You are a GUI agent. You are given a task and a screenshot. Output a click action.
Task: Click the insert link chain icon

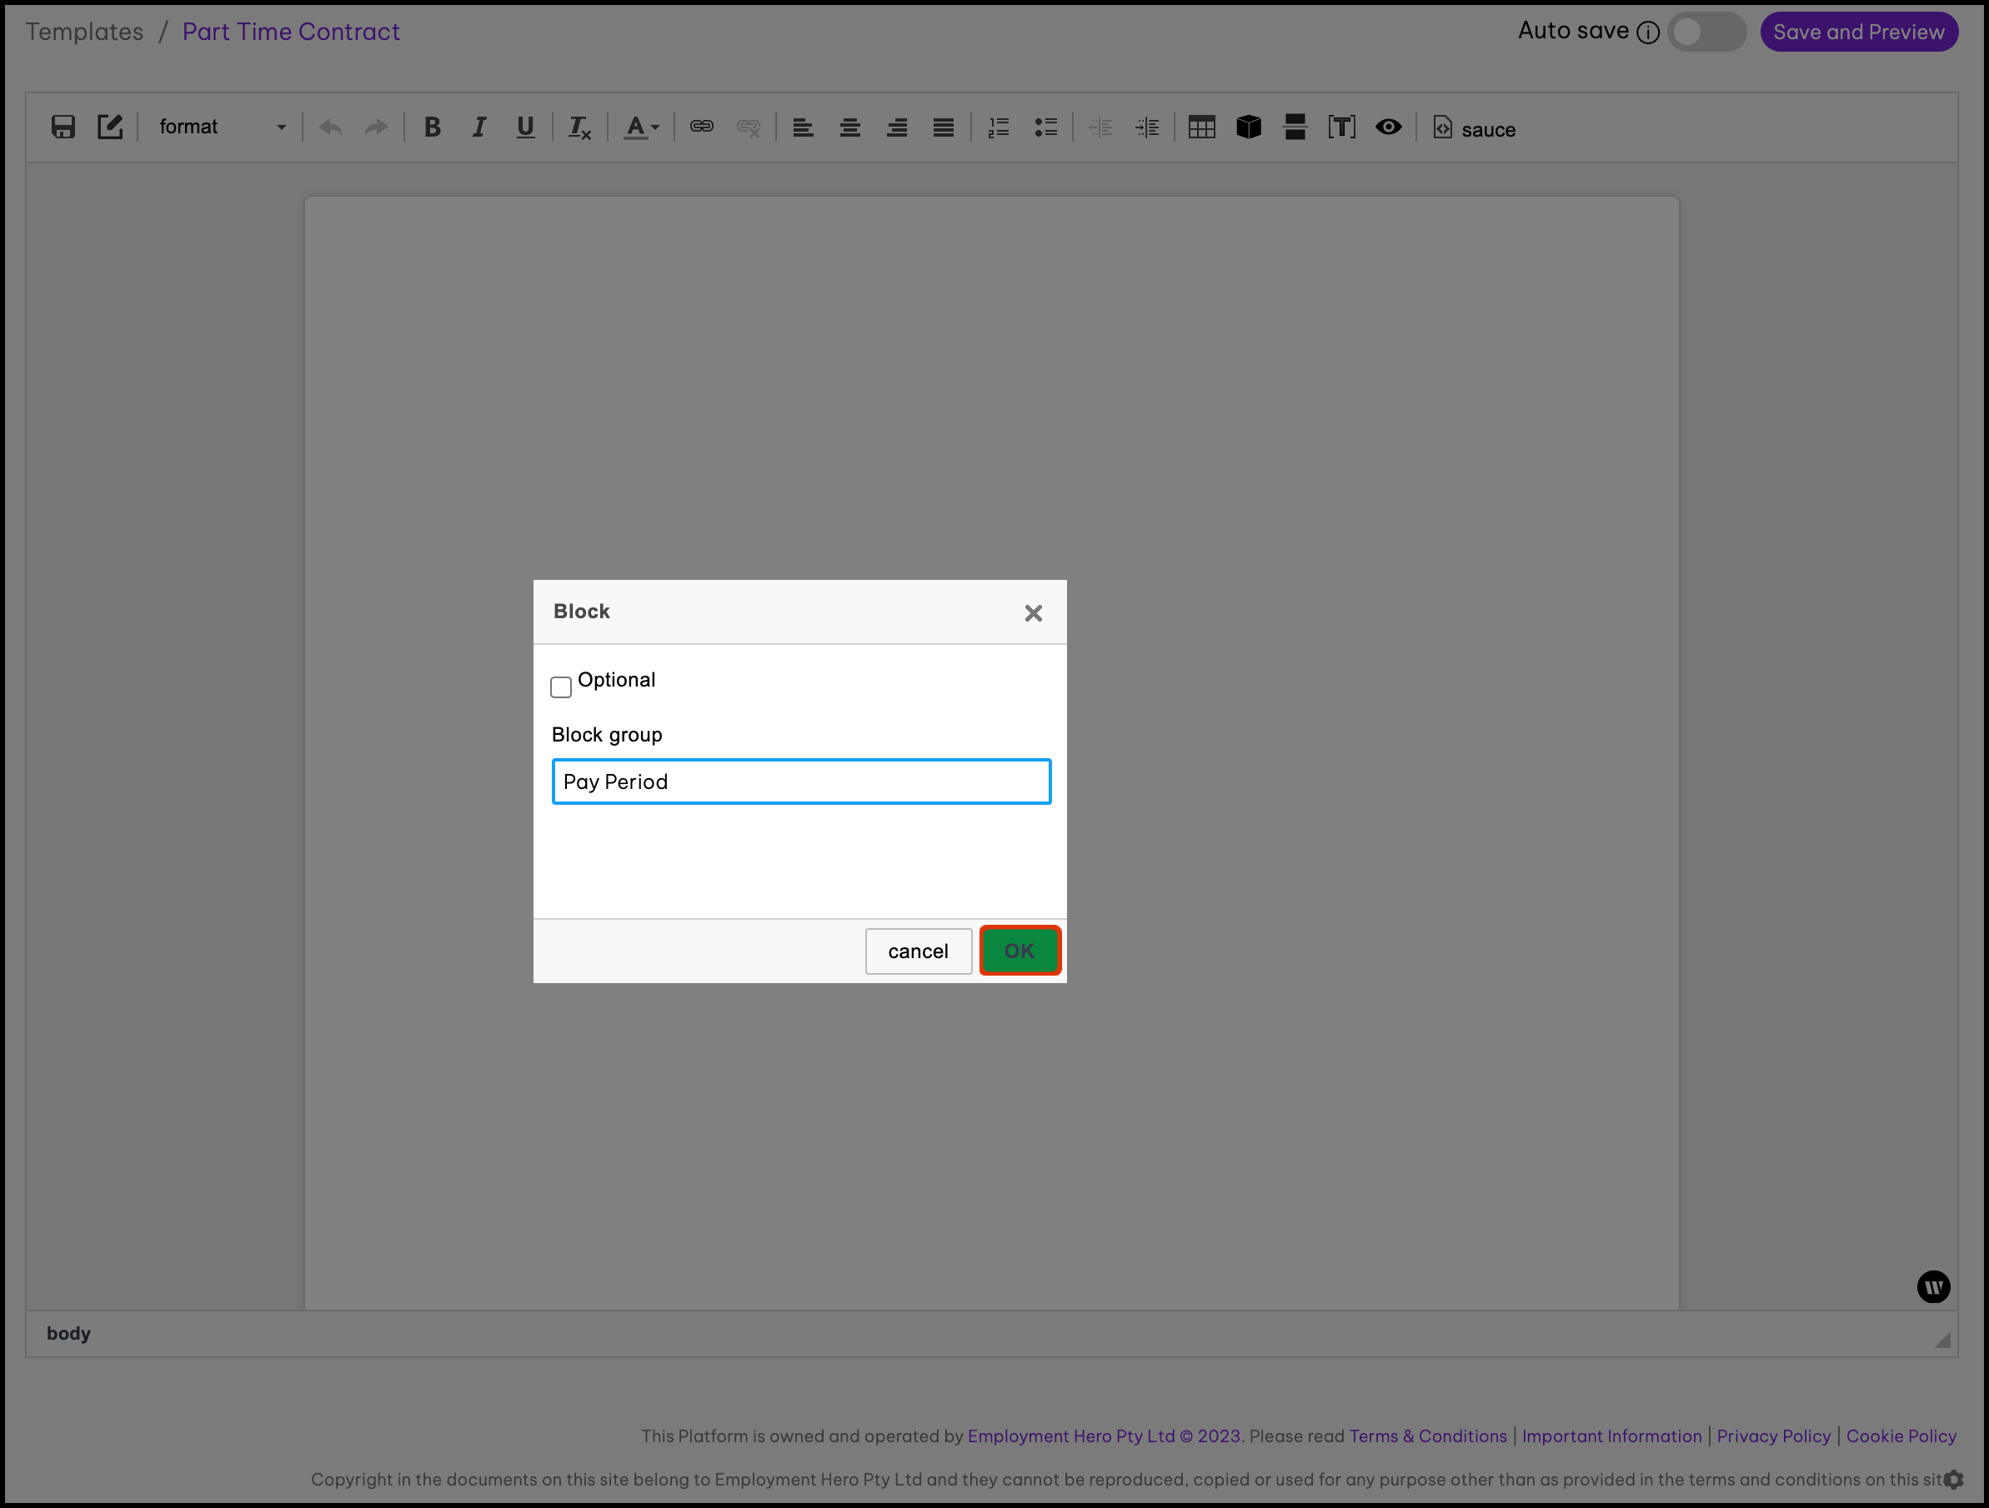point(701,127)
